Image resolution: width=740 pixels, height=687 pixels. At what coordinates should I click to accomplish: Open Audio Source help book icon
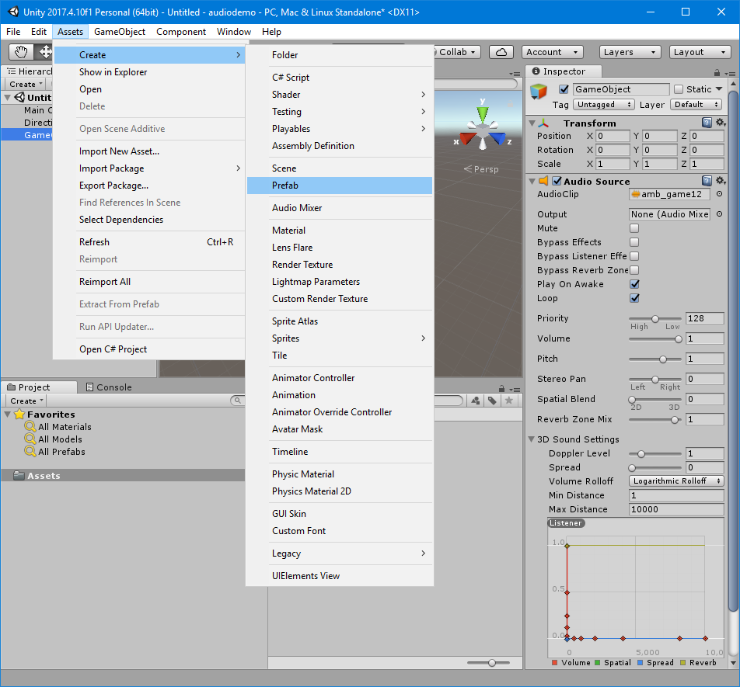coord(707,181)
